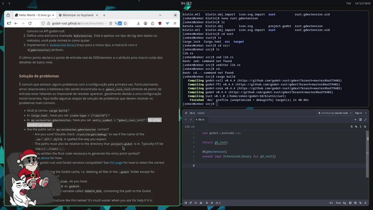Screen dimensions: 373x210
Task: Dismiss the Claude Code banner
Action: 351,113
